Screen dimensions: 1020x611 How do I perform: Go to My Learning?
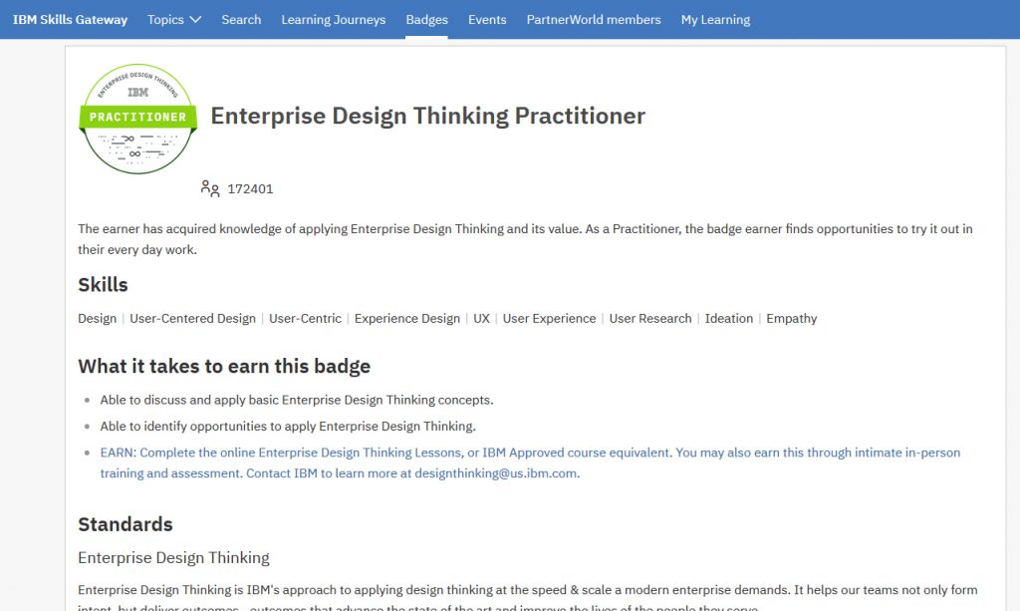pyautogui.click(x=715, y=19)
